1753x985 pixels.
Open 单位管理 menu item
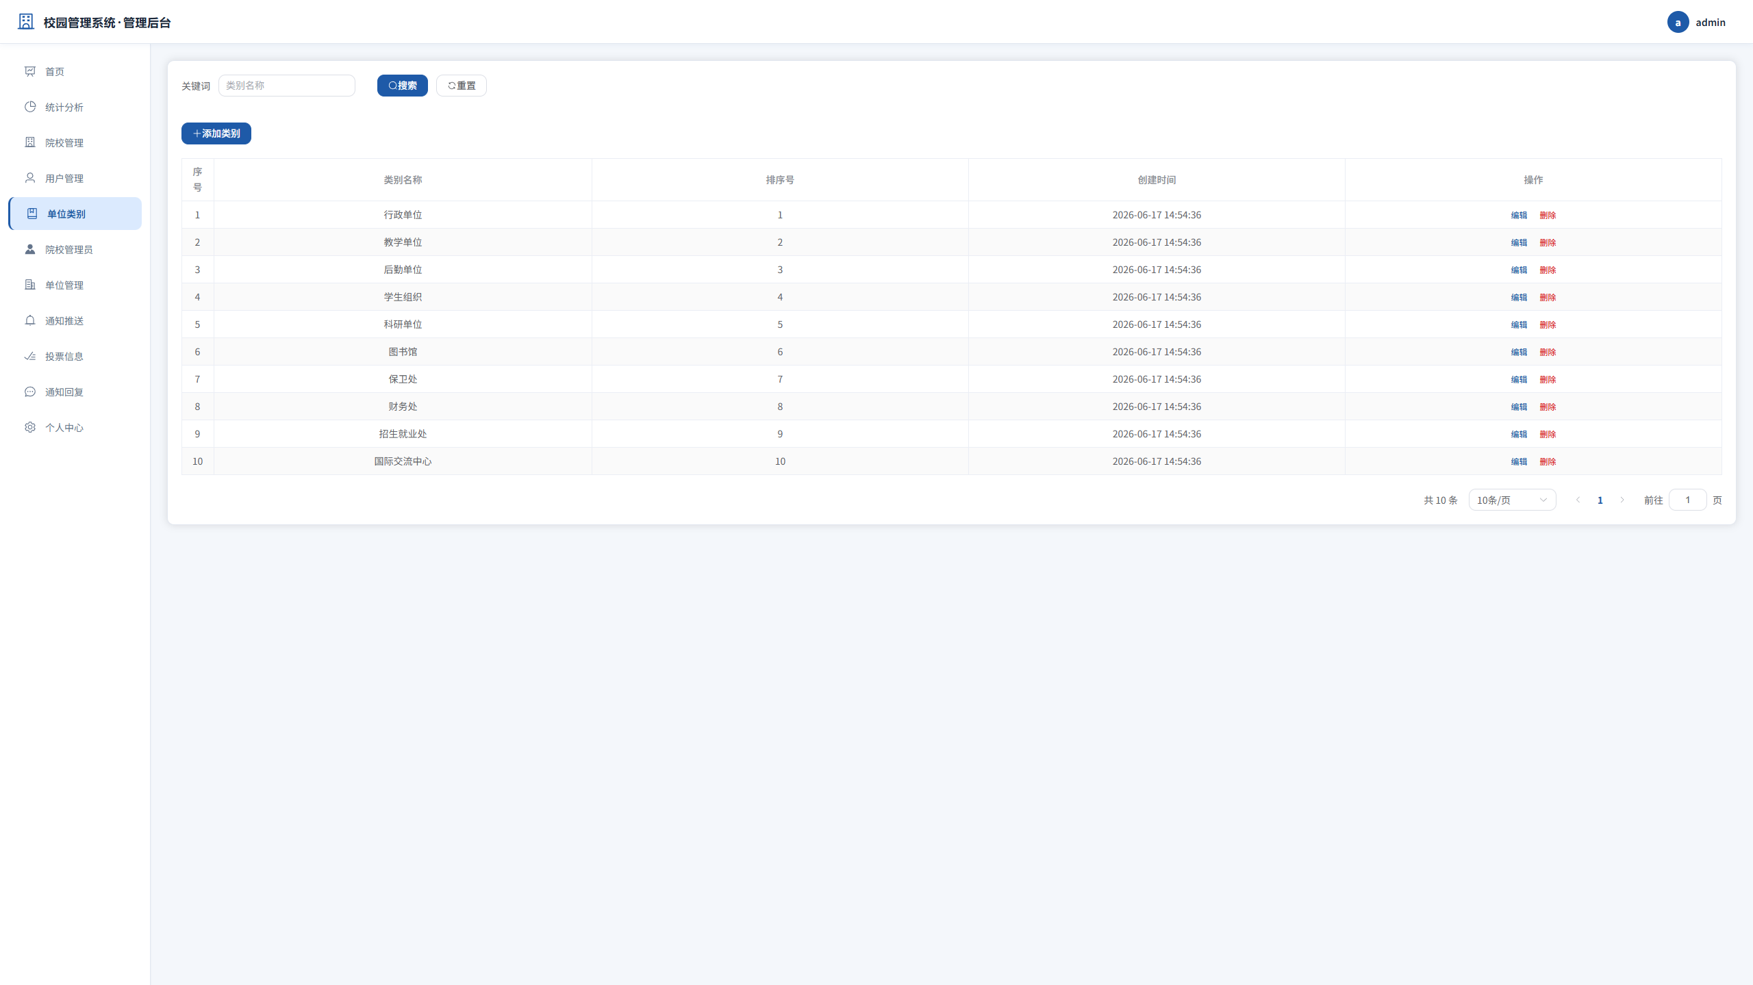coord(75,285)
